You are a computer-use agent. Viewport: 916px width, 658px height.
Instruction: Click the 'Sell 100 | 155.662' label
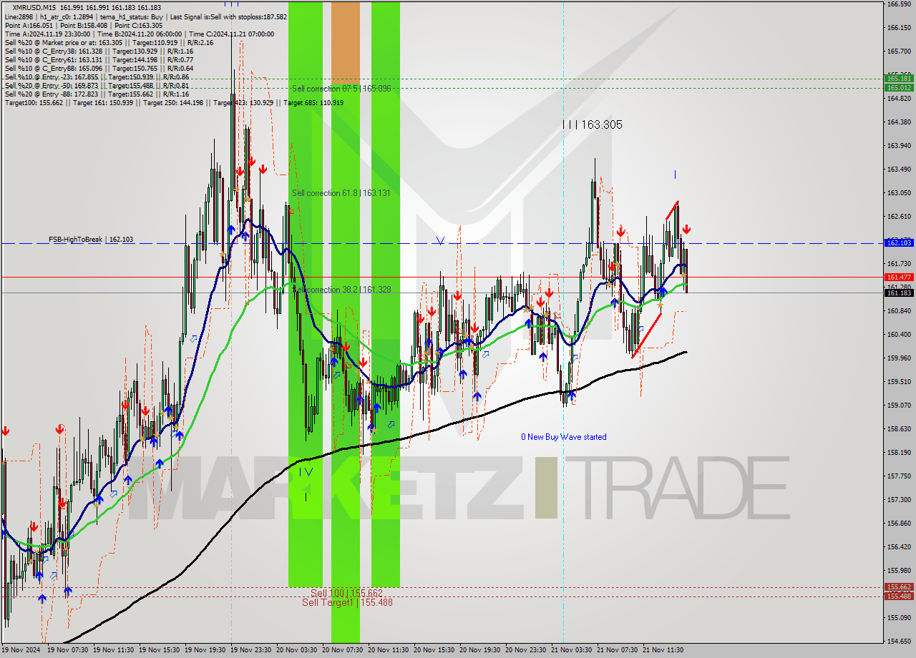click(347, 593)
